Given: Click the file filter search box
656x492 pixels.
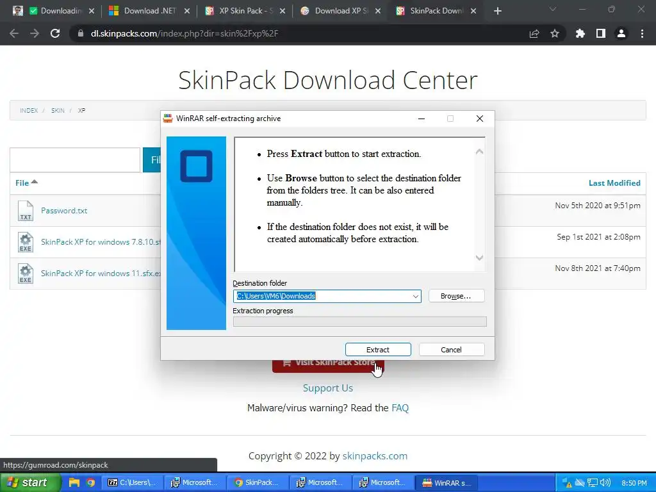Looking at the screenshot, I should click(76, 160).
